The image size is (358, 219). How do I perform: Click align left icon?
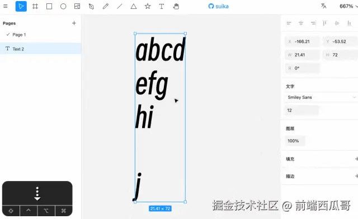pyautogui.click(x=289, y=23)
